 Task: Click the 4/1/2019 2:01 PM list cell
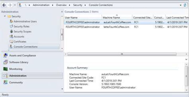177,22
